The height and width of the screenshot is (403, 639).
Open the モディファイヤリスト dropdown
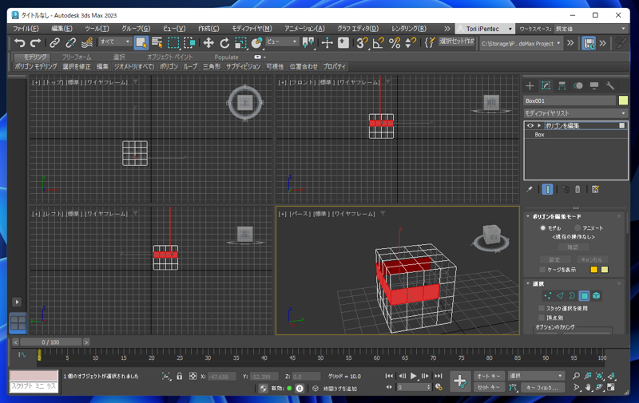click(x=575, y=113)
